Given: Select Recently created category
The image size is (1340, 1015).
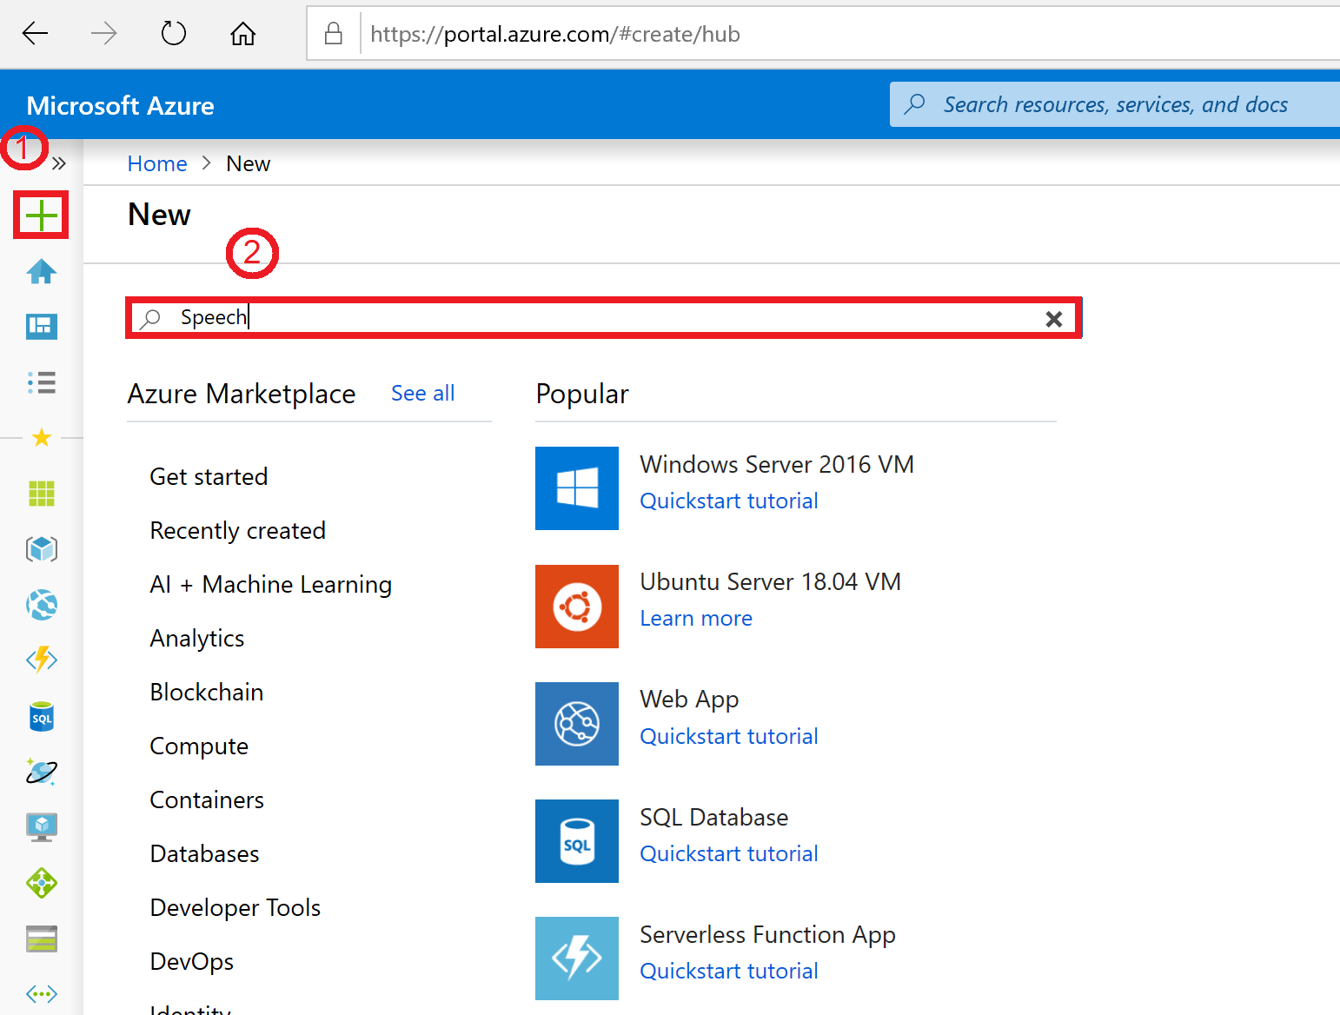Looking at the screenshot, I should click(237, 530).
